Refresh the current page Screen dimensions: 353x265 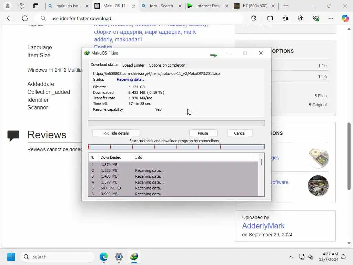click(25, 18)
